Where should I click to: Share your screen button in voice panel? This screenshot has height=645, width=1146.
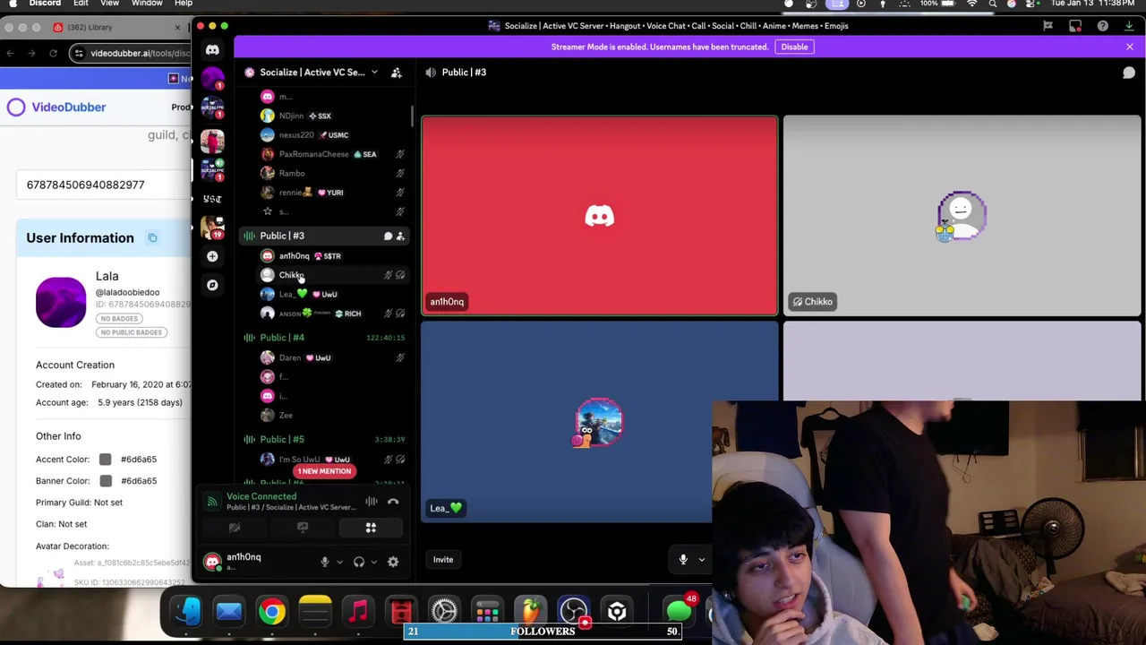click(x=303, y=529)
